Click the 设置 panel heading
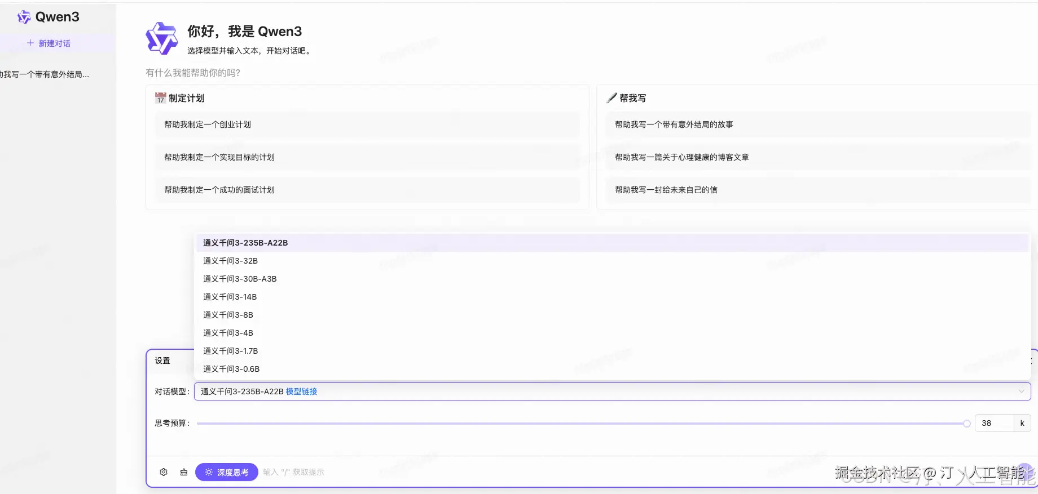1038x494 pixels. click(162, 361)
